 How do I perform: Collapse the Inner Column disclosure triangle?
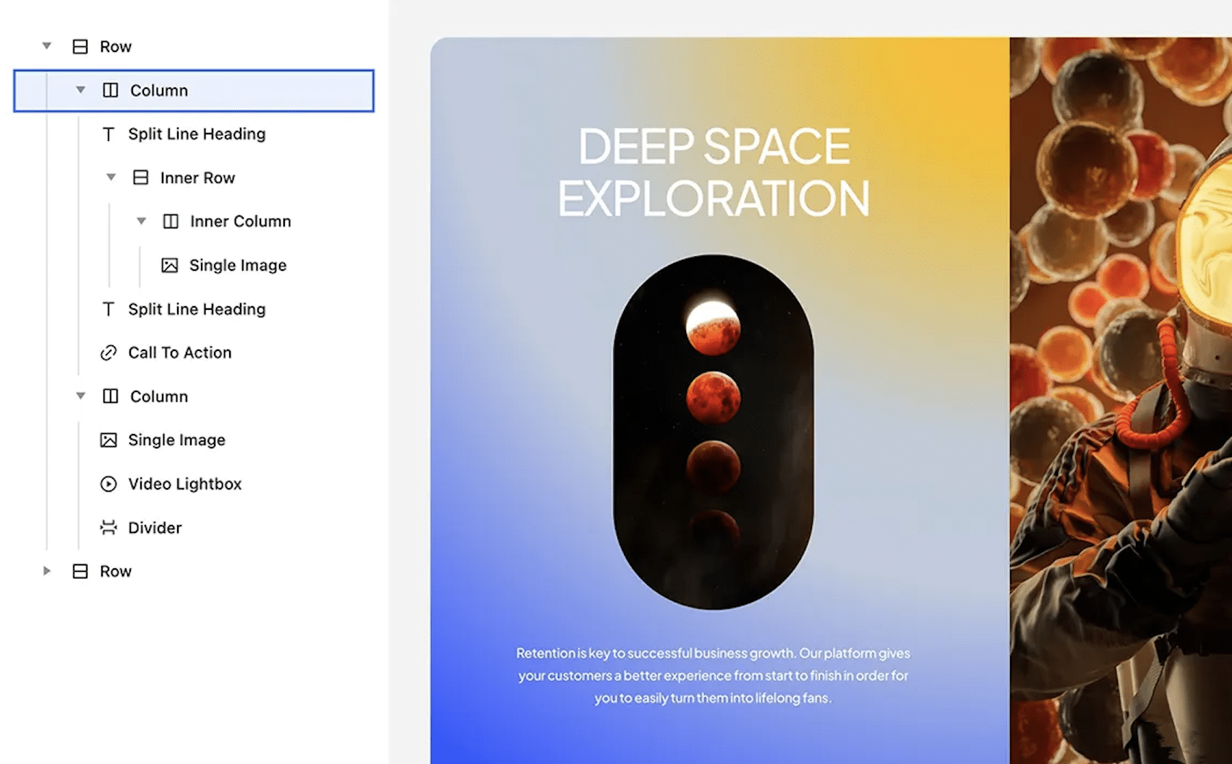pyautogui.click(x=142, y=221)
